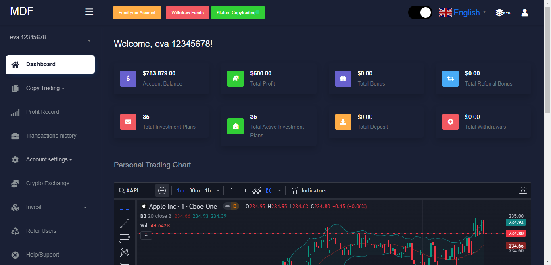Toggle the dark/light mode switch
Screen dimensions: 551x265
pos(420,13)
